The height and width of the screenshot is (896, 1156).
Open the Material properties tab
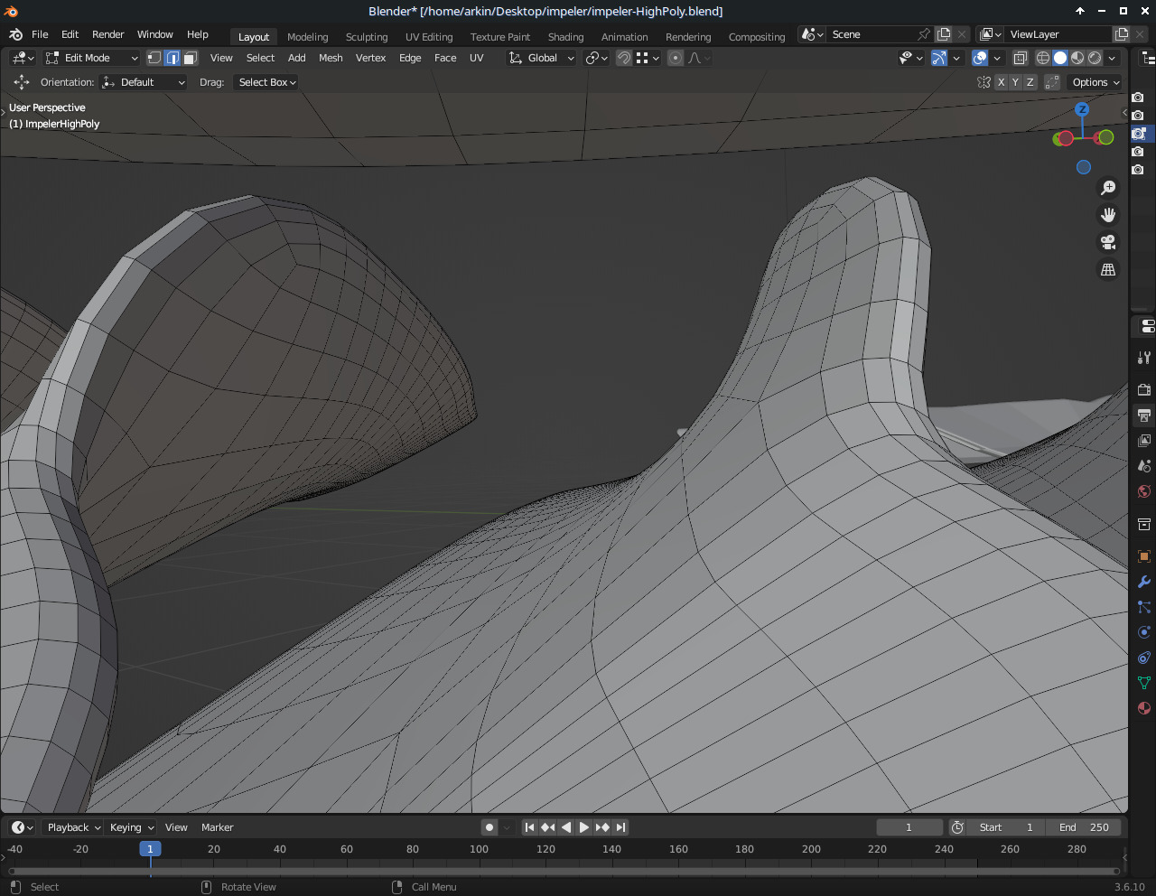coord(1144,708)
